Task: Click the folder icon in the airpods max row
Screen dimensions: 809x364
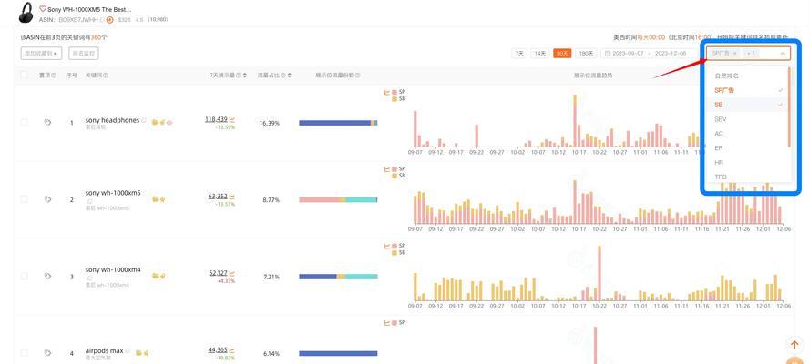Action: (138, 353)
